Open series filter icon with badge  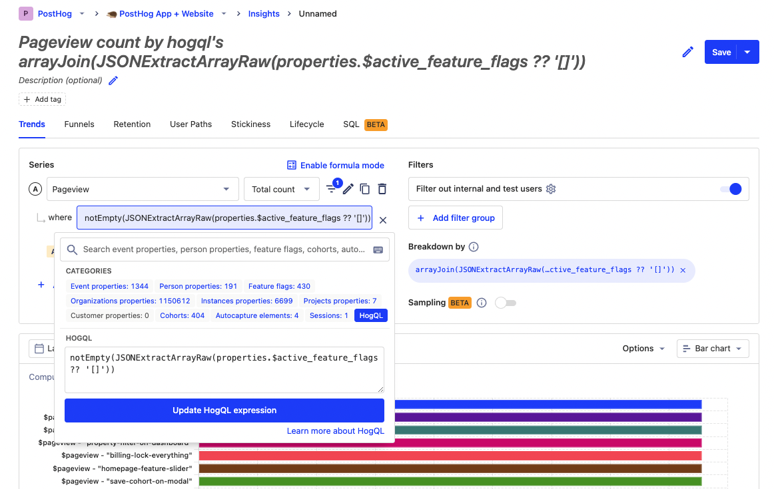click(x=332, y=189)
